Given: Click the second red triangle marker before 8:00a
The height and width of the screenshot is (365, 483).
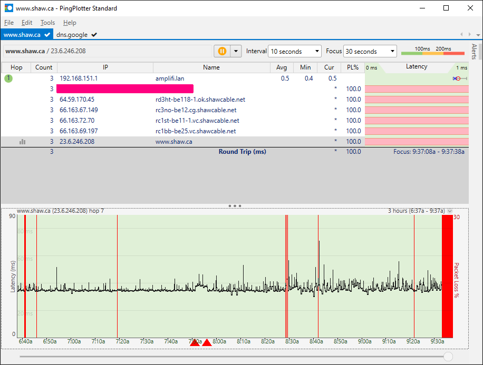Looking at the screenshot, I should pos(207,342).
